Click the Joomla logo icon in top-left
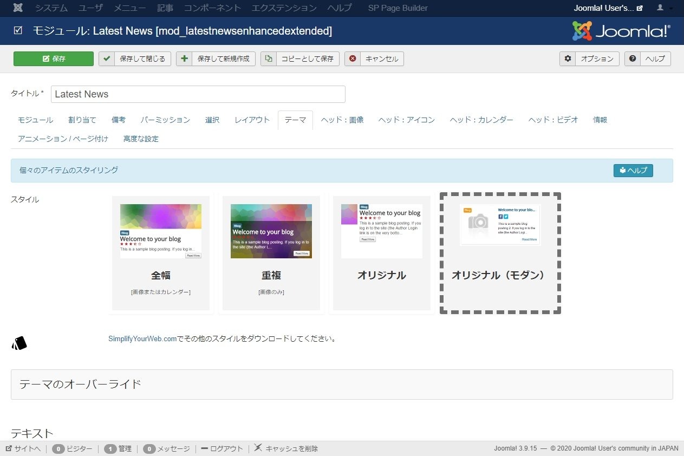The width and height of the screenshot is (684, 456). [x=18, y=8]
